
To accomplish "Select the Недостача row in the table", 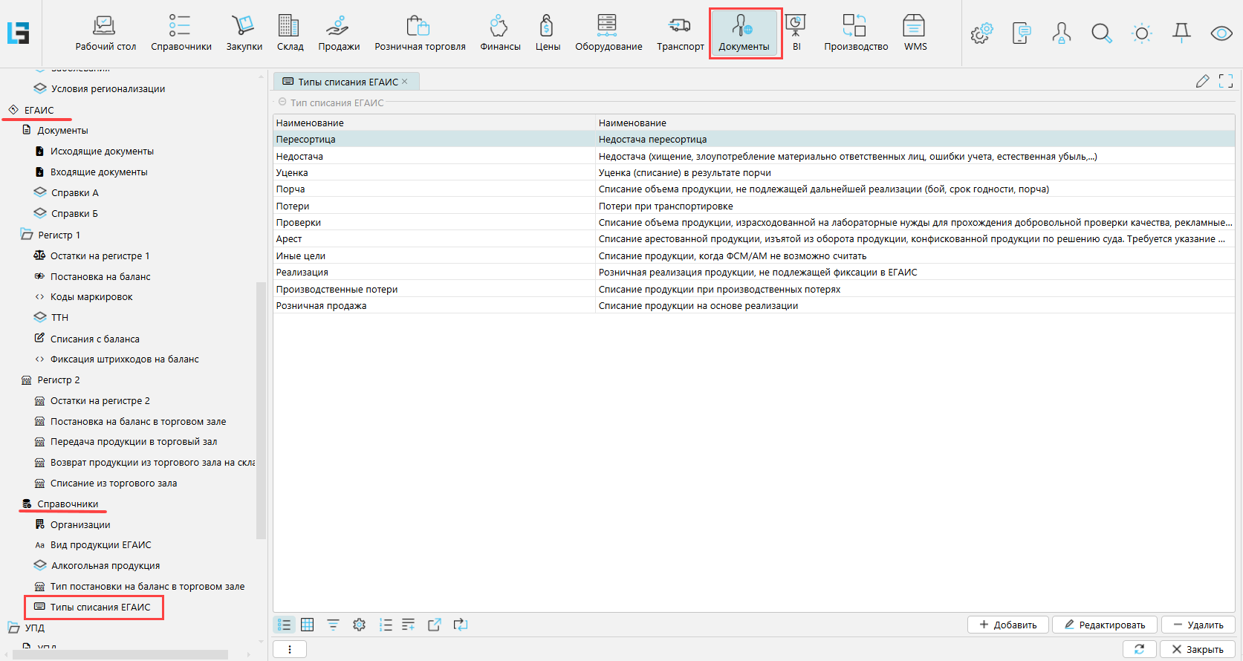I will pyautogui.click(x=300, y=156).
